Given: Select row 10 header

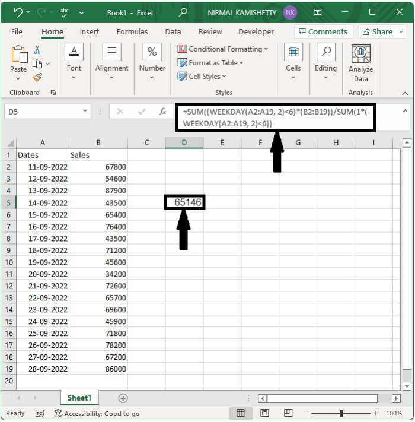Looking at the screenshot, I should point(9,262).
